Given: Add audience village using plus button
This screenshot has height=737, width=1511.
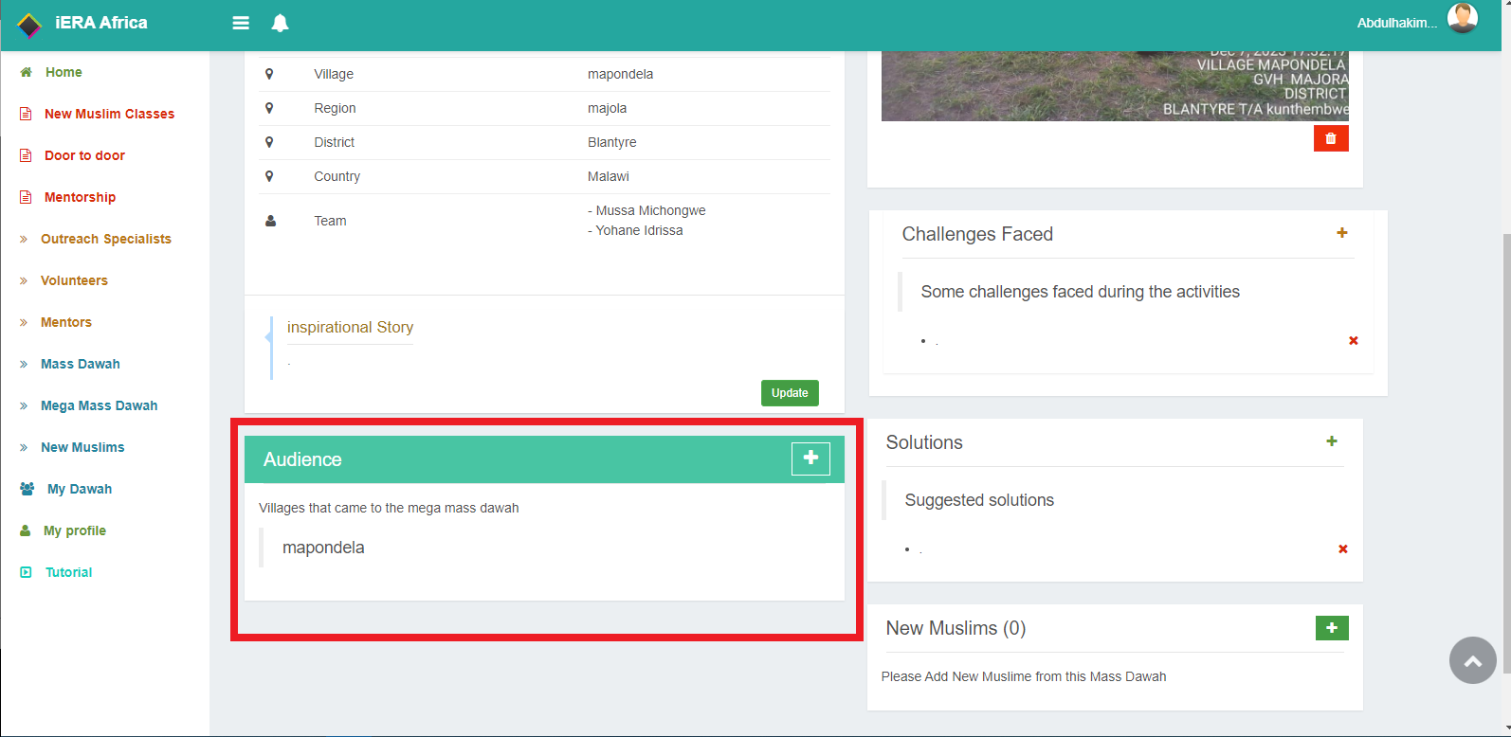Looking at the screenshot, I should (810, 458).
